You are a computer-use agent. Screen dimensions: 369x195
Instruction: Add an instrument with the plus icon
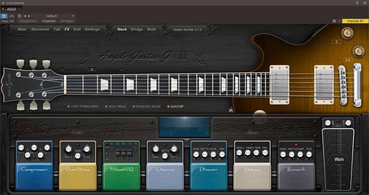click(x=3, y=3)
